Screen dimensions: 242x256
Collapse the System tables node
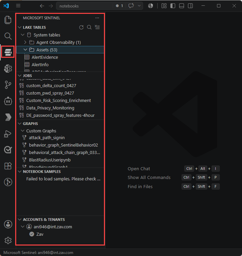(23, 35)
